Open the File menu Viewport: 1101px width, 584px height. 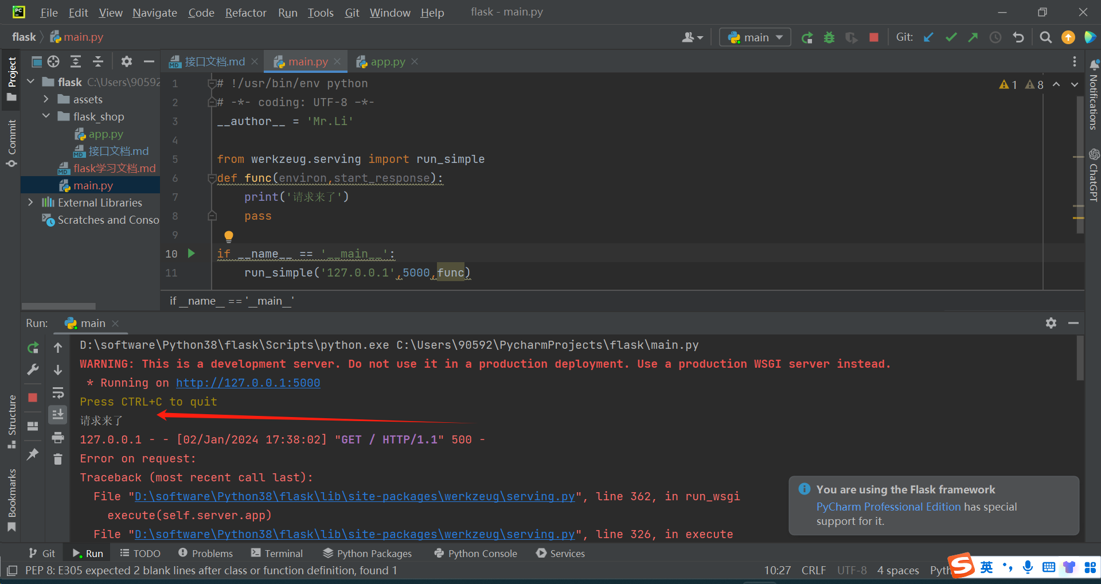pos(49,13)
